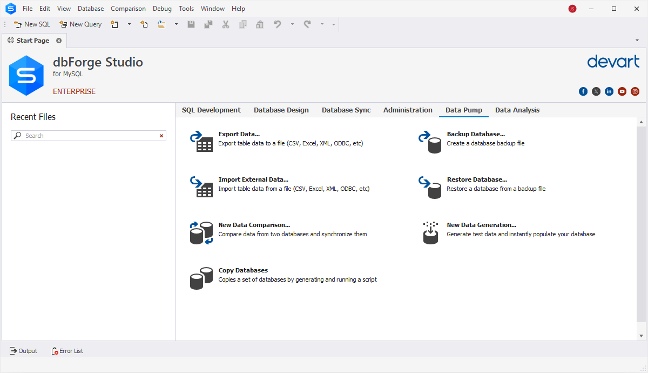Click the new document icon after New Query
Viewport: 648px width, 373px height.
[x=115, y=24]
